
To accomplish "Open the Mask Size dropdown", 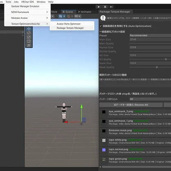I will 150,63.
